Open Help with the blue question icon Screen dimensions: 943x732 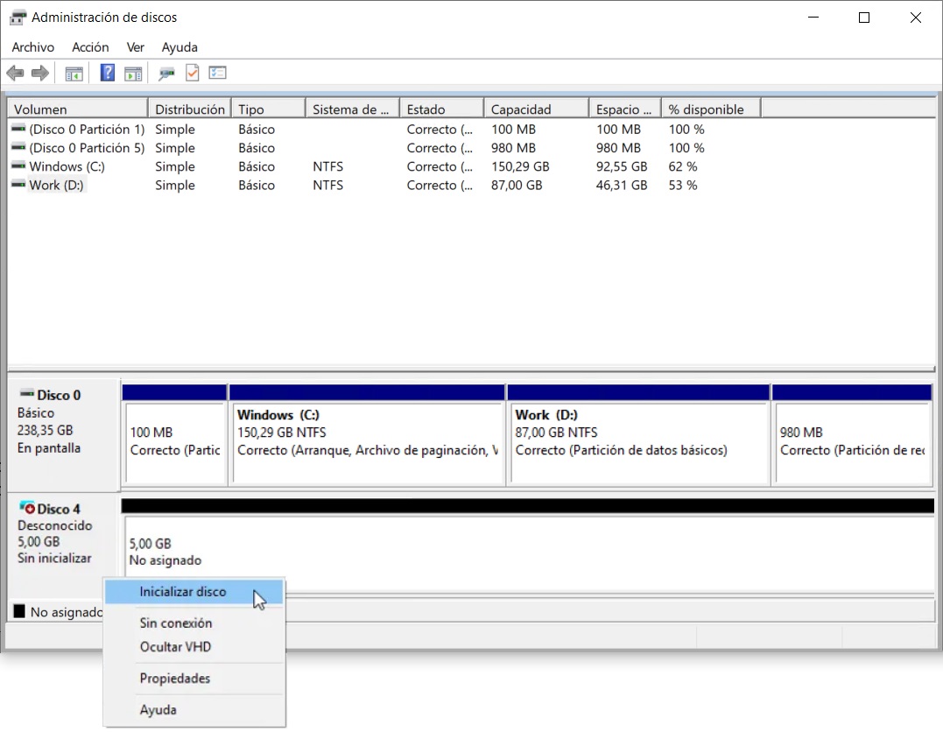coord(107,74)
